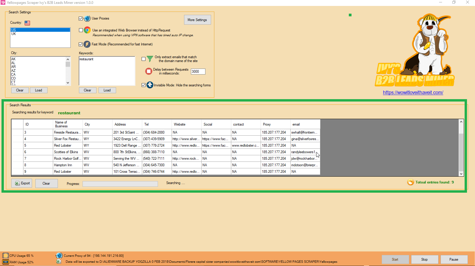Toggle the Fast Mode checkbox
This screenshot has width=475, height=266.
coord(81,44)
